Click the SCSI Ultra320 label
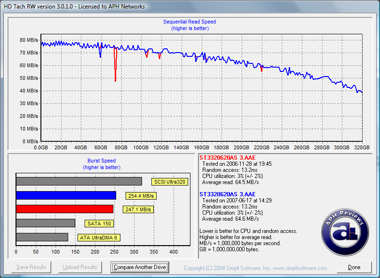This screenshot has height=278, width=380. (x=170, y=182)
